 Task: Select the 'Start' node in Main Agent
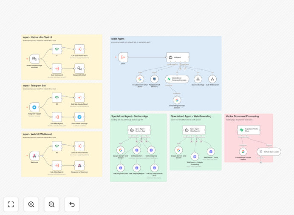coord(123,57)
